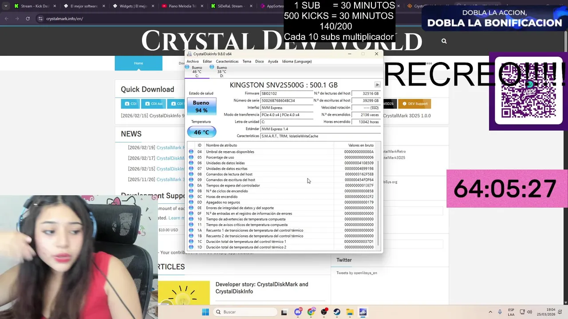Open browser tab search dropdown
This screenshot has height=319, width=568.
tap(6, 6)
